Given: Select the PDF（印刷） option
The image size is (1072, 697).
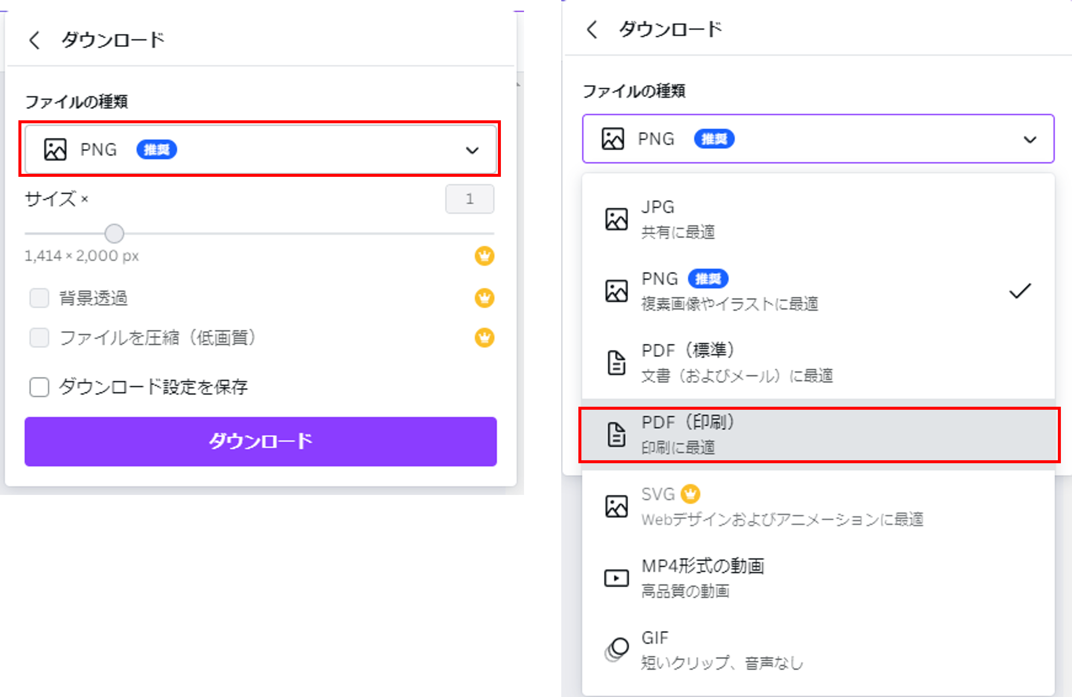Looking at the screenshot, I should [x=818, y=435].
